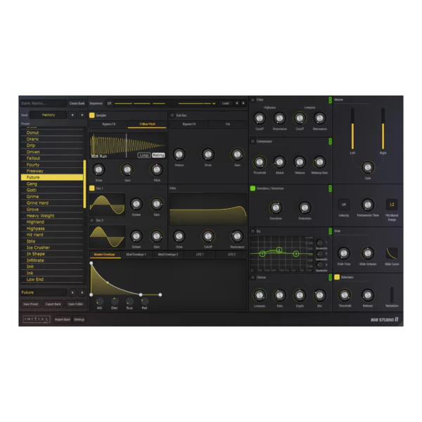
Task: Click the Open Folder button
Action: pyautogui.click(x=76, y=304)
